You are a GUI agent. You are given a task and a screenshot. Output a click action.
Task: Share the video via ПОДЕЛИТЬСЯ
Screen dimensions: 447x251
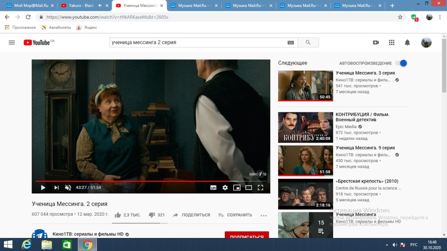[x=191, y=215]
